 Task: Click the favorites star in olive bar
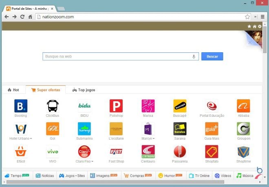[249, 26]
